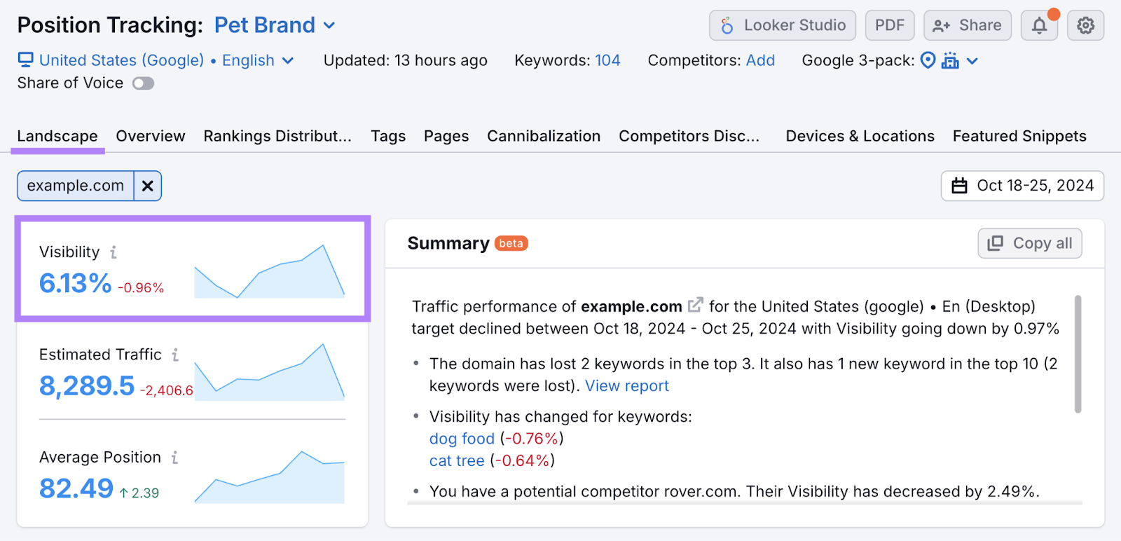Expand the Google 3-pack chevron

coord(971,60)
